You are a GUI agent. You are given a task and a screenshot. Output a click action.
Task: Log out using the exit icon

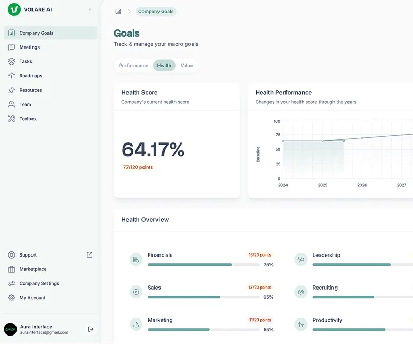(89, 329)
